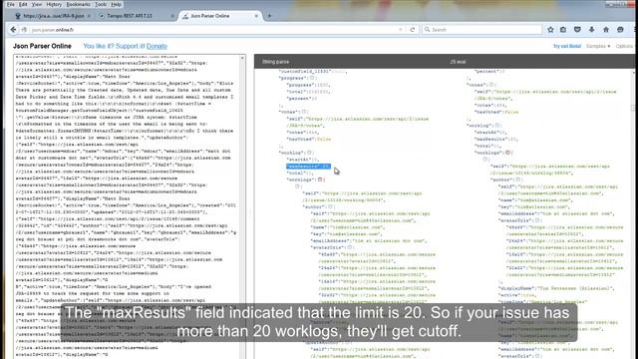
Task: Collapse the "worklog" node in String parse
Action: point(309,153)
